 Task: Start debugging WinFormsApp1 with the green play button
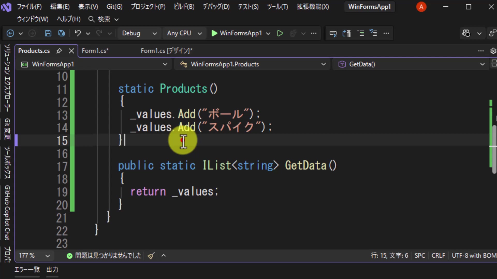214,33
